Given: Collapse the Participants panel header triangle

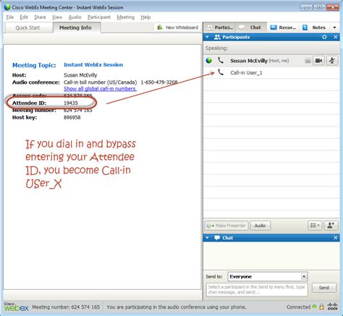Looking at the screenshot, I should coord(207,37).
